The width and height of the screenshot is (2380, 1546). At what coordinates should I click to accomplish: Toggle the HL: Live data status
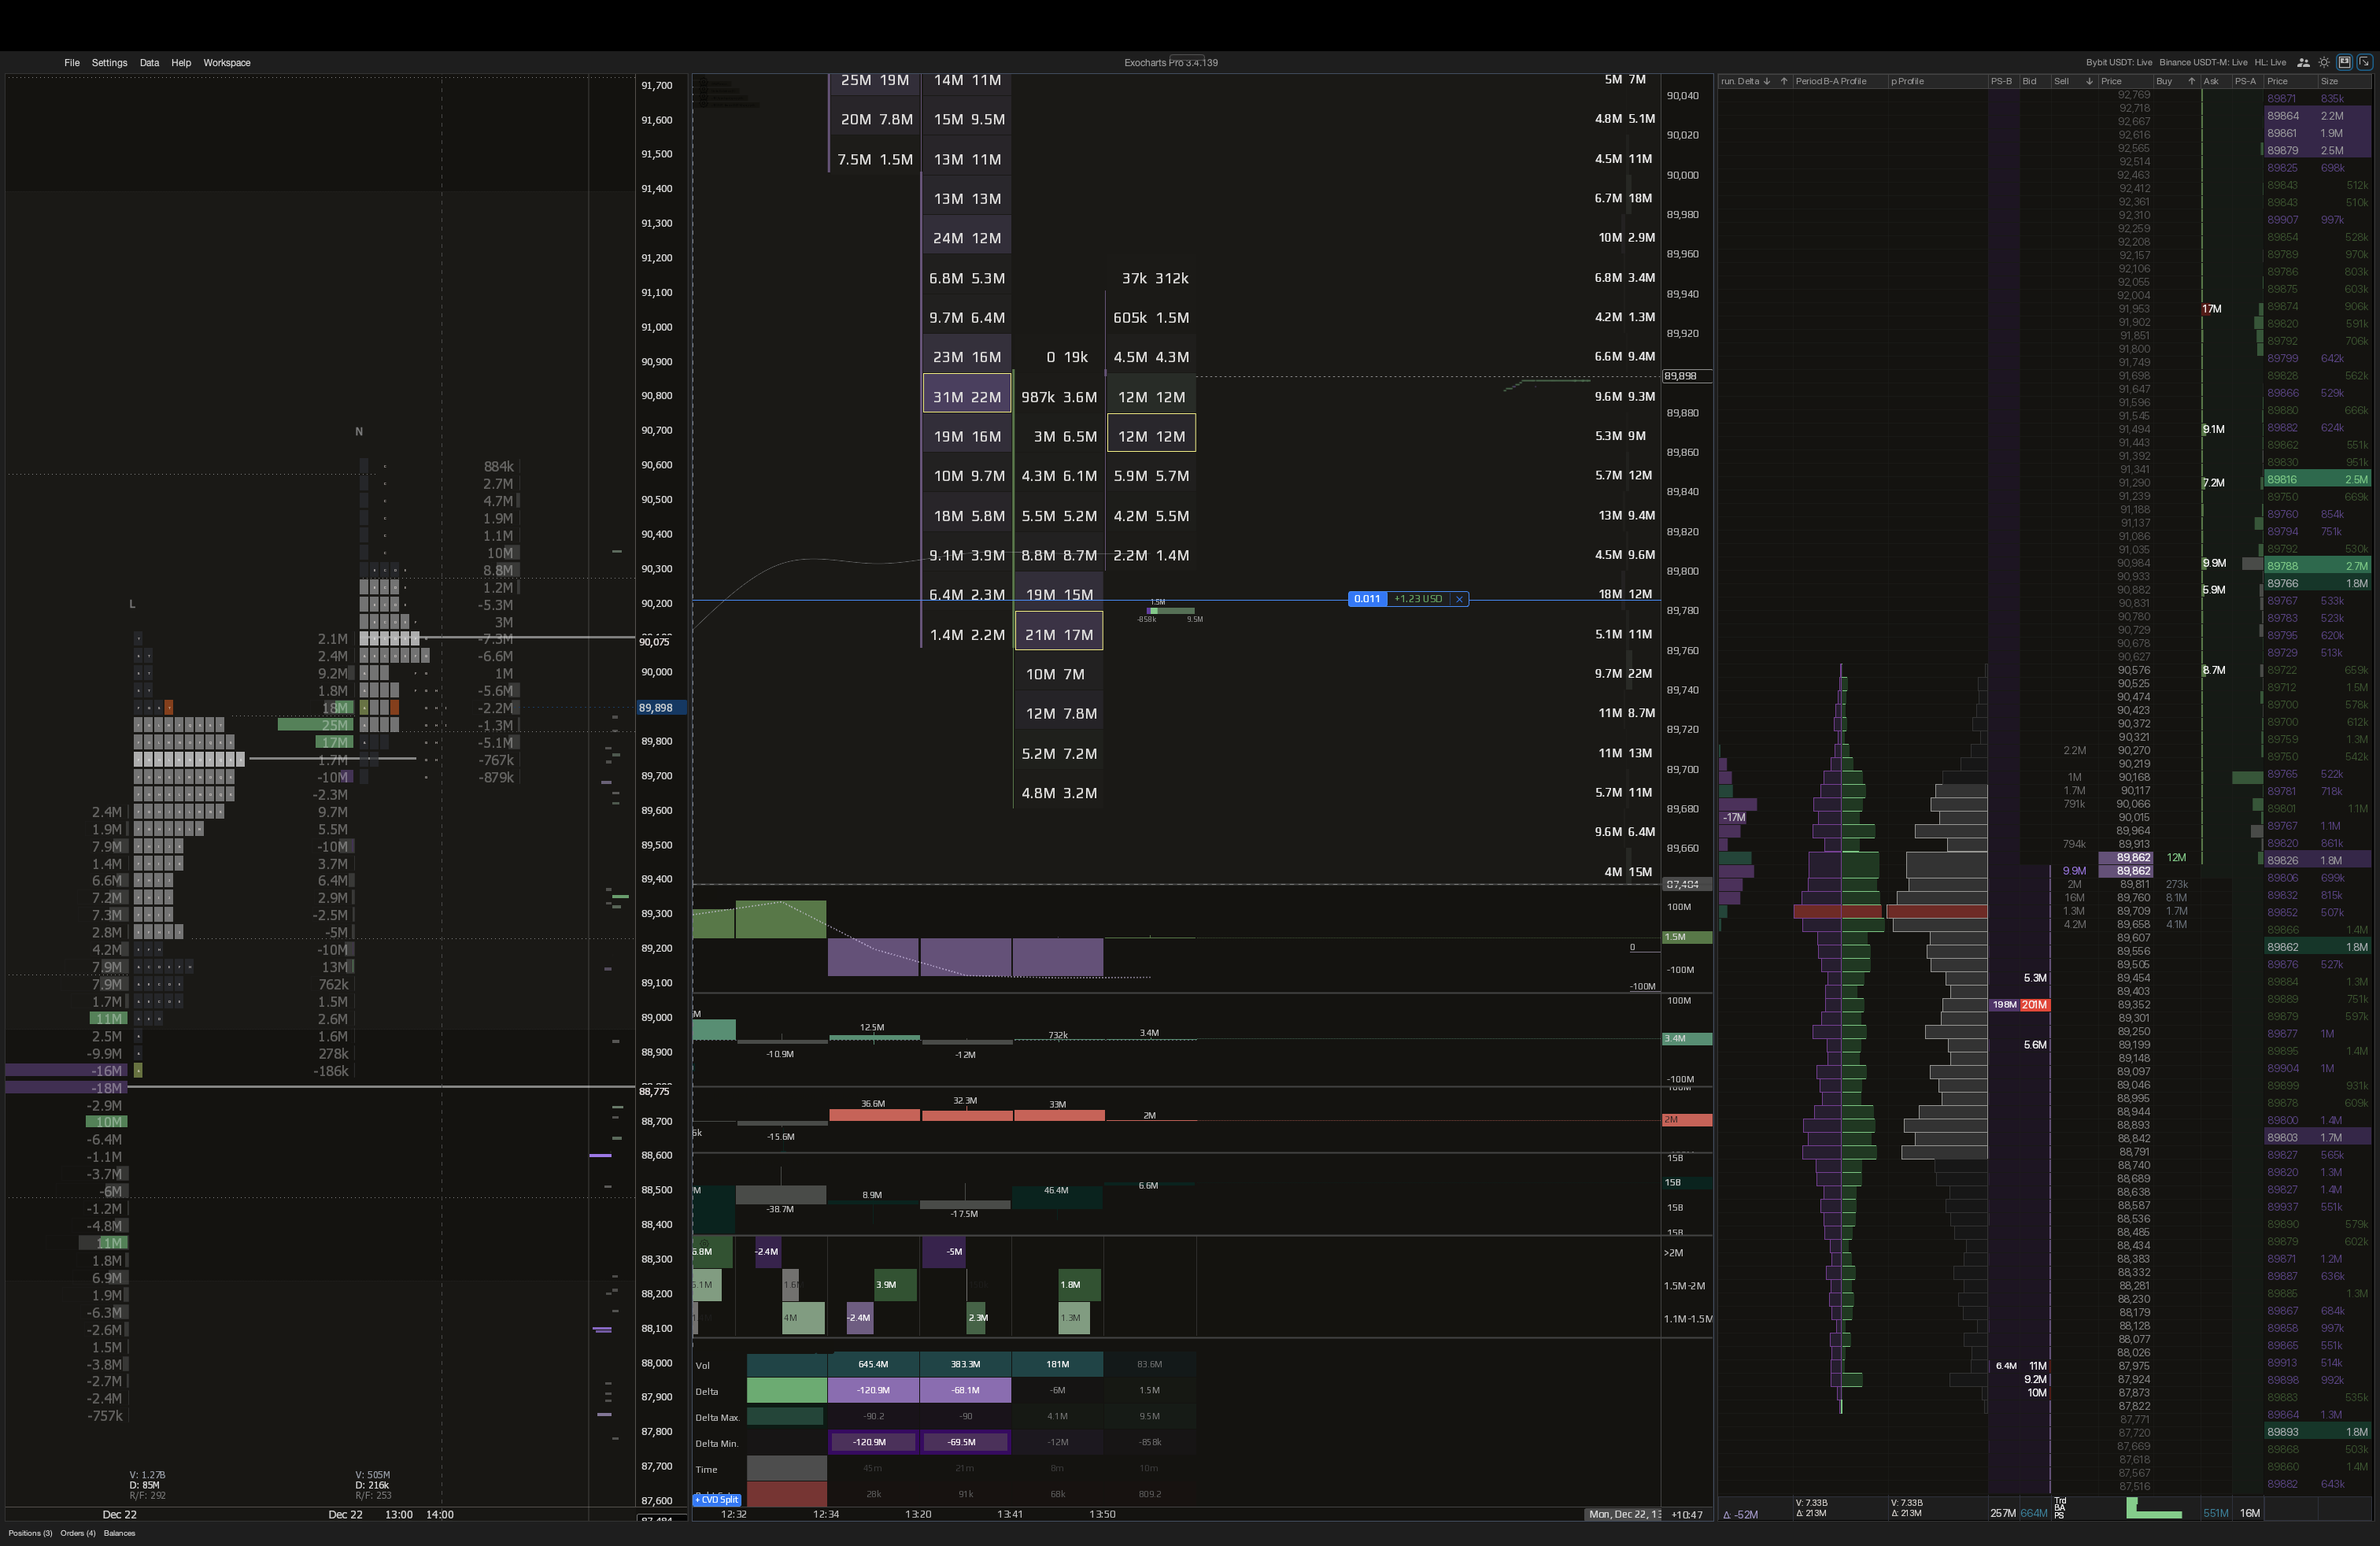[2271, 62]
